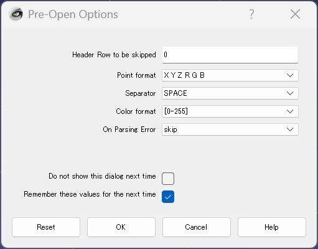The height and width of the screenshot is (249, 318).
Task: Click the SPACE separator combo box
Action: coord(230,93)
